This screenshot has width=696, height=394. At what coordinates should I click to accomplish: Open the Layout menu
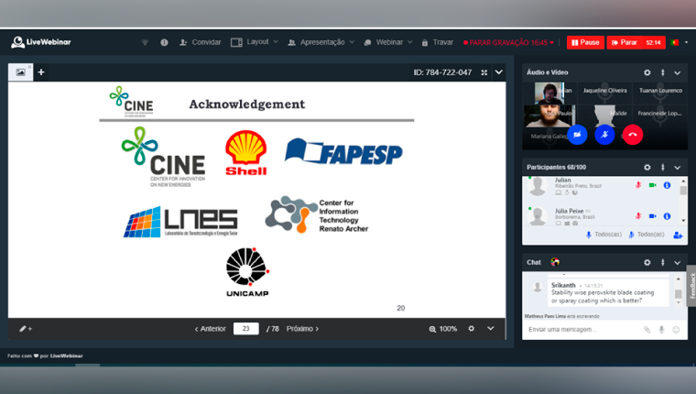[255, 42]
